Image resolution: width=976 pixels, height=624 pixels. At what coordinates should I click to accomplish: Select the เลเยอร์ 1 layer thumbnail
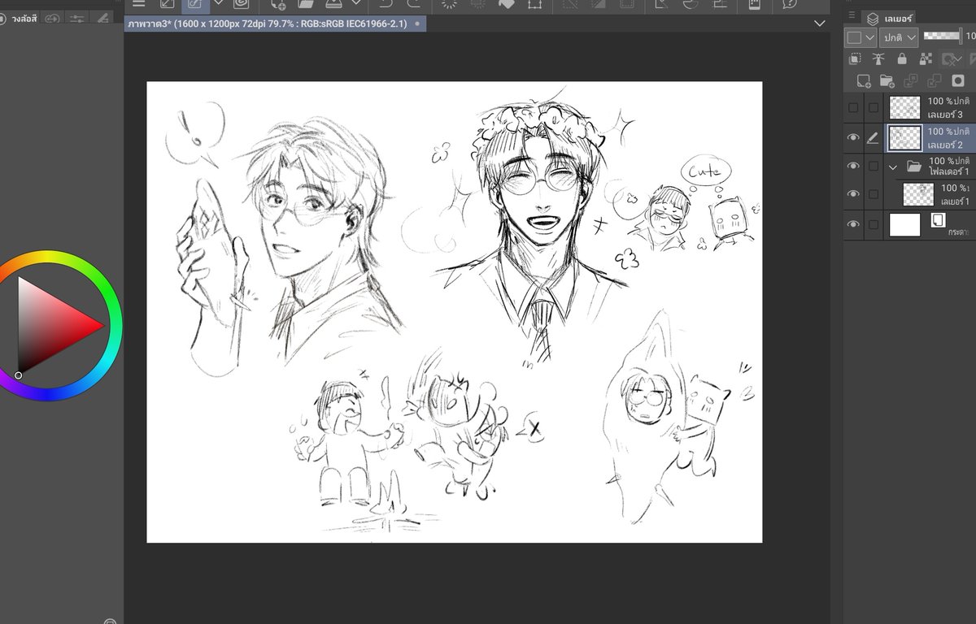click(918, 194)
